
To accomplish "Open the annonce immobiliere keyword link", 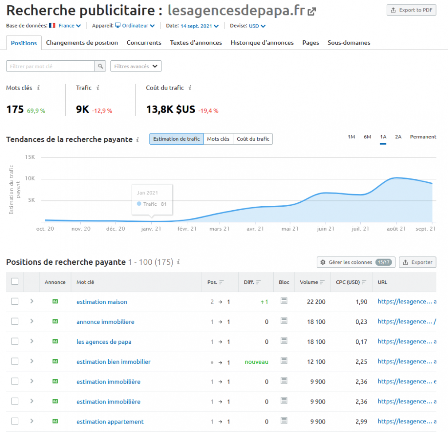I will pos(106,322).
